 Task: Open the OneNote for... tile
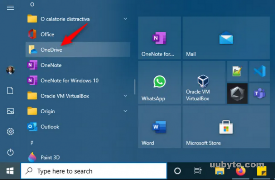(x=159, y=38)
